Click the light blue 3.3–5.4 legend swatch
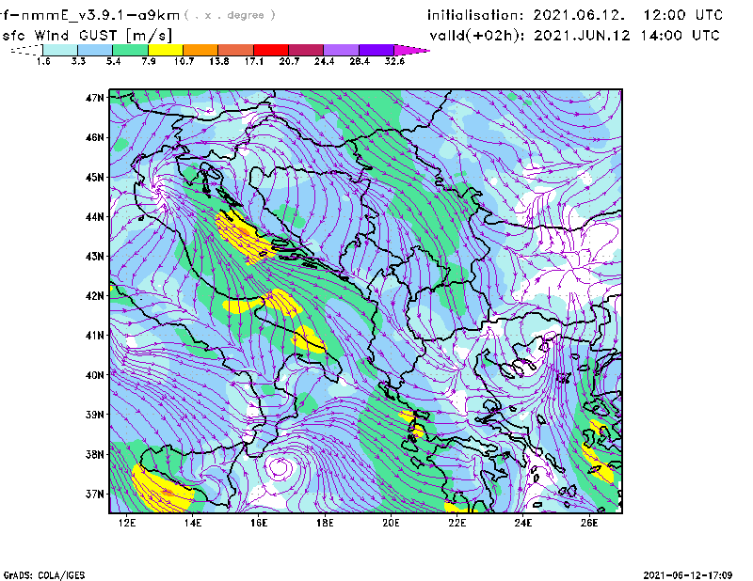Viewport: 753px width, 581px height. (95, 50)
